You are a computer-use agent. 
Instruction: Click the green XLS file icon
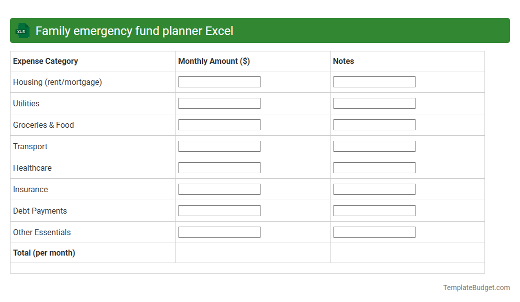tap(22, 30)
